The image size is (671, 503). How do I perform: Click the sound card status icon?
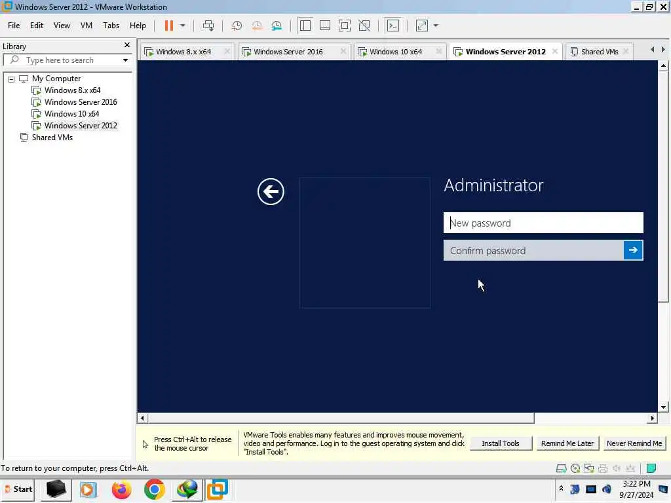pos(617,468)
